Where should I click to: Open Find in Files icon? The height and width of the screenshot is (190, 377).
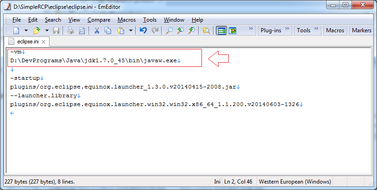pyautogui.click(x=206, y=30)
